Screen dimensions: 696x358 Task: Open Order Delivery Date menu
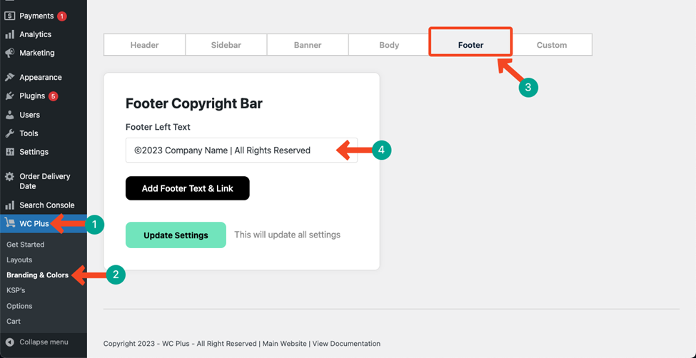click(x=44, y=181)
